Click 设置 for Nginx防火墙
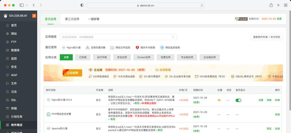The width and height of the screenshot is (291, 133). tap(261, 100)
